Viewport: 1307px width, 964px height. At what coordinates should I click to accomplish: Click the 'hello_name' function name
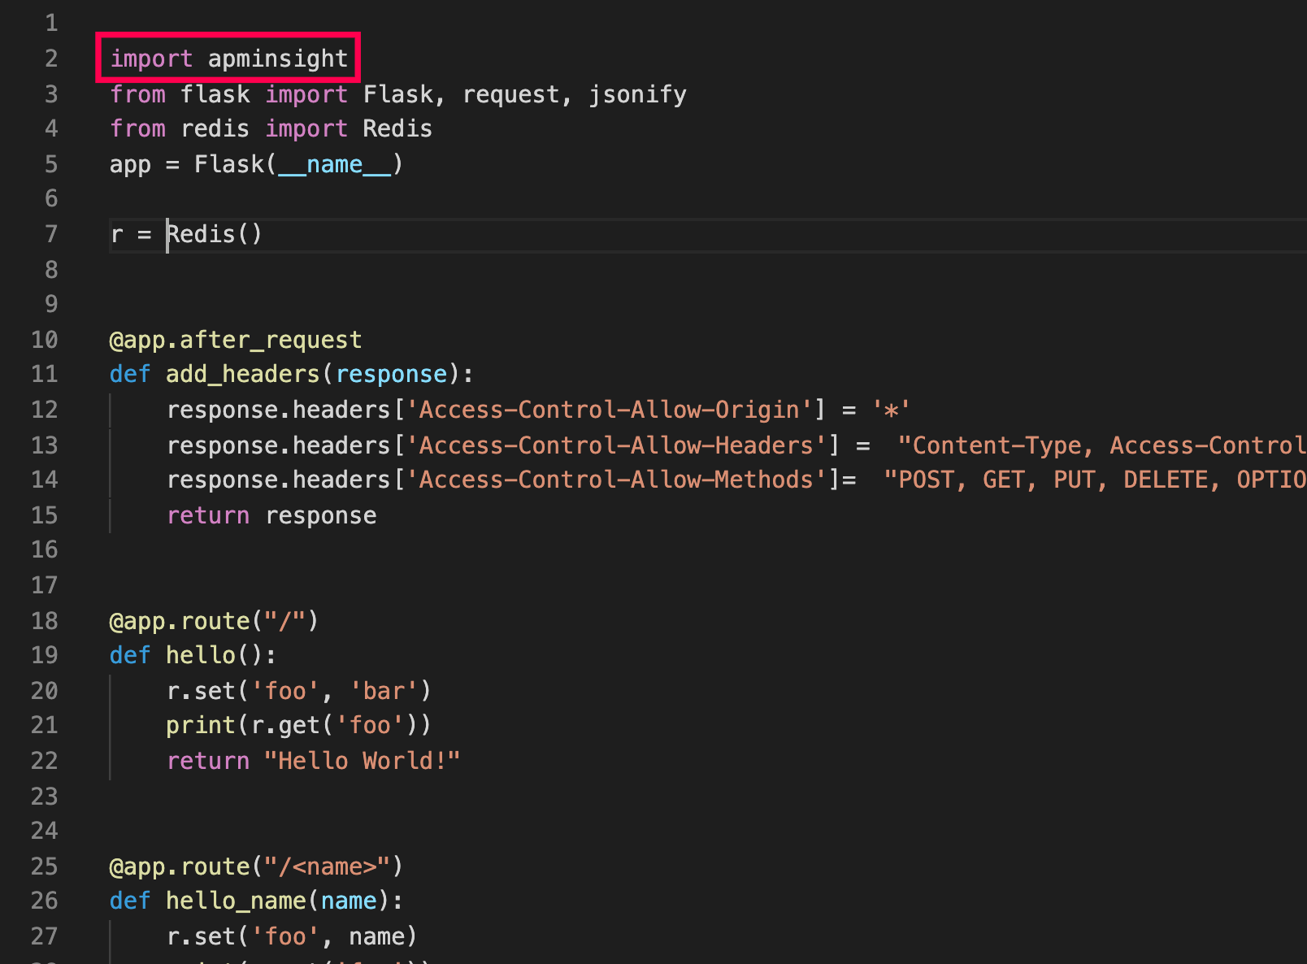pos(236,901)
